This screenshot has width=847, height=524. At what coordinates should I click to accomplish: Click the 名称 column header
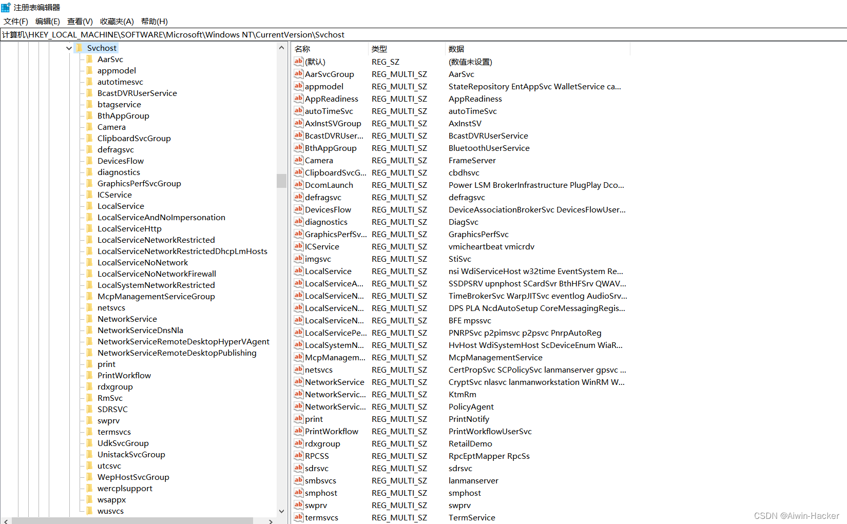point(330,49)
